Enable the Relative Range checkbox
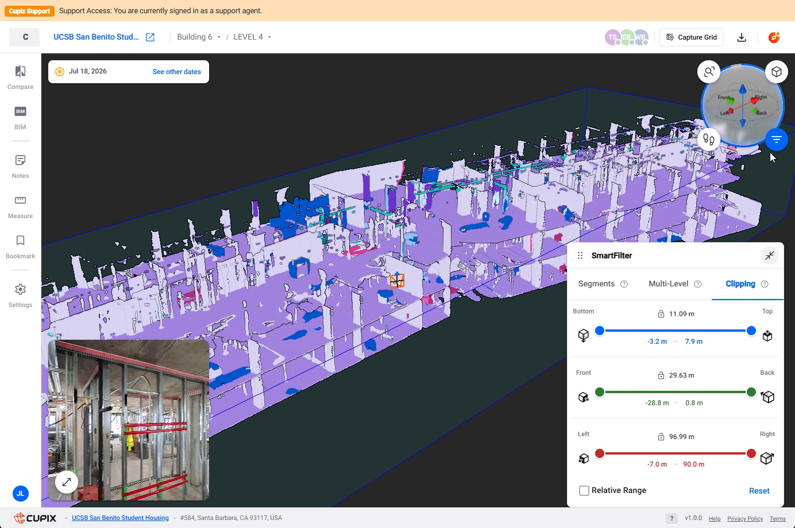The height and width of the screenshot is (528, 795). (x=584, y=491)
